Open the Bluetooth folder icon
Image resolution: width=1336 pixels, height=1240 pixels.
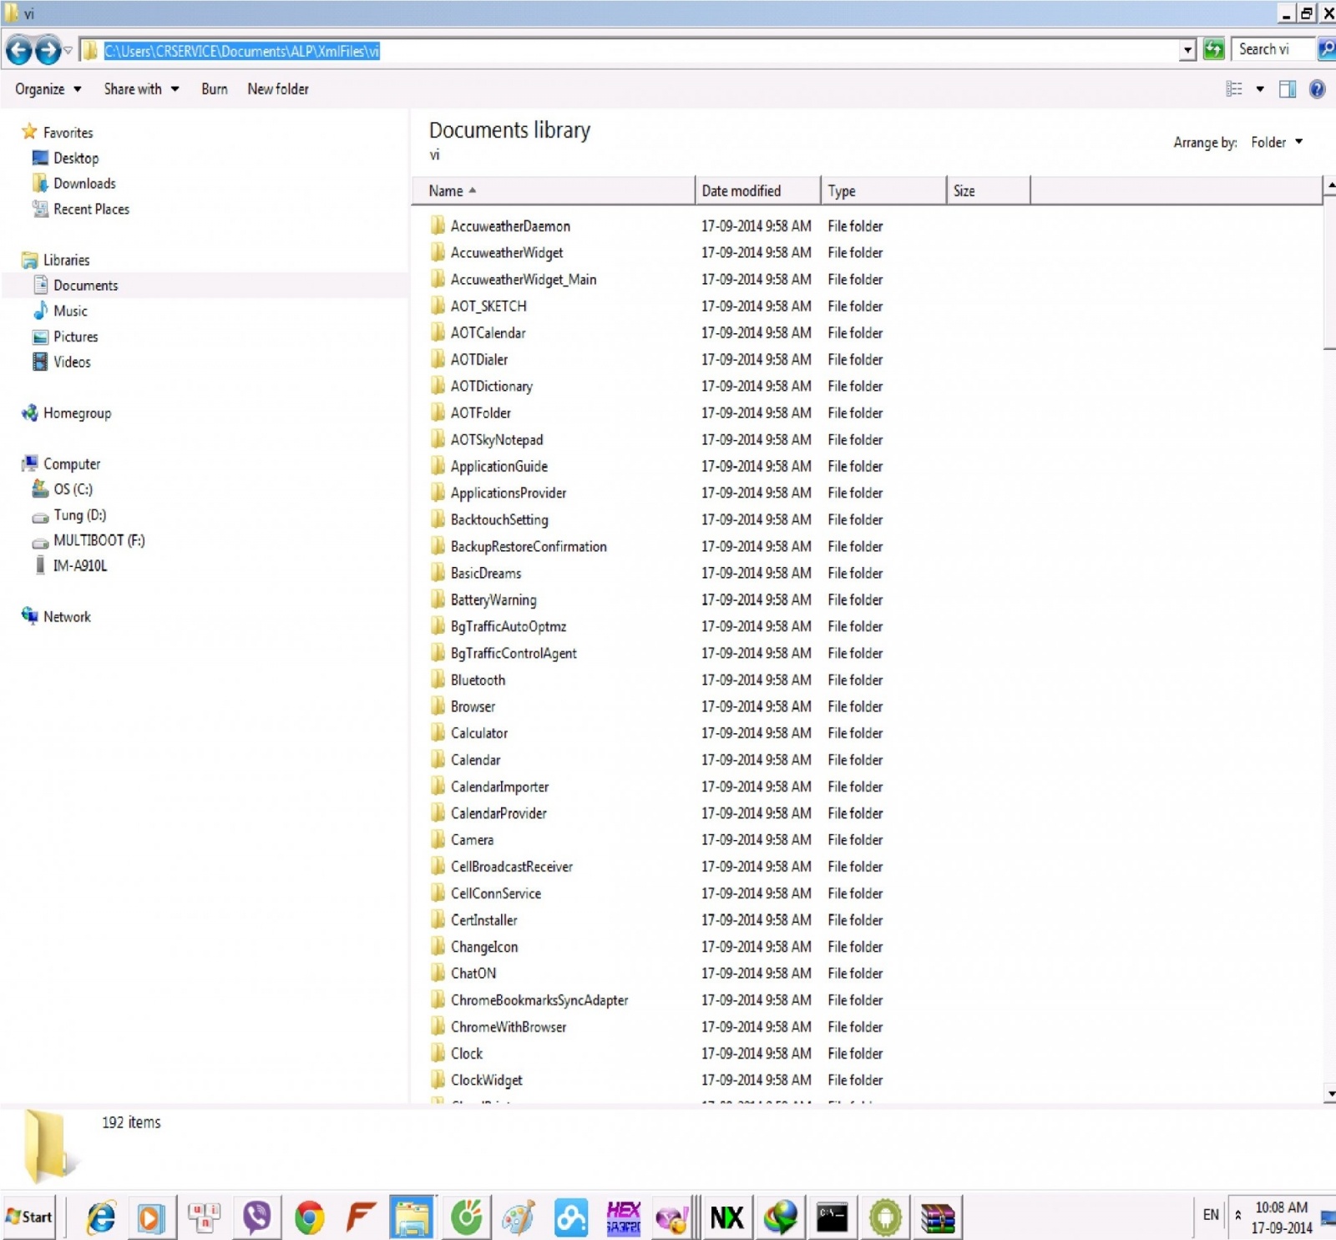[x=438, y=680]
